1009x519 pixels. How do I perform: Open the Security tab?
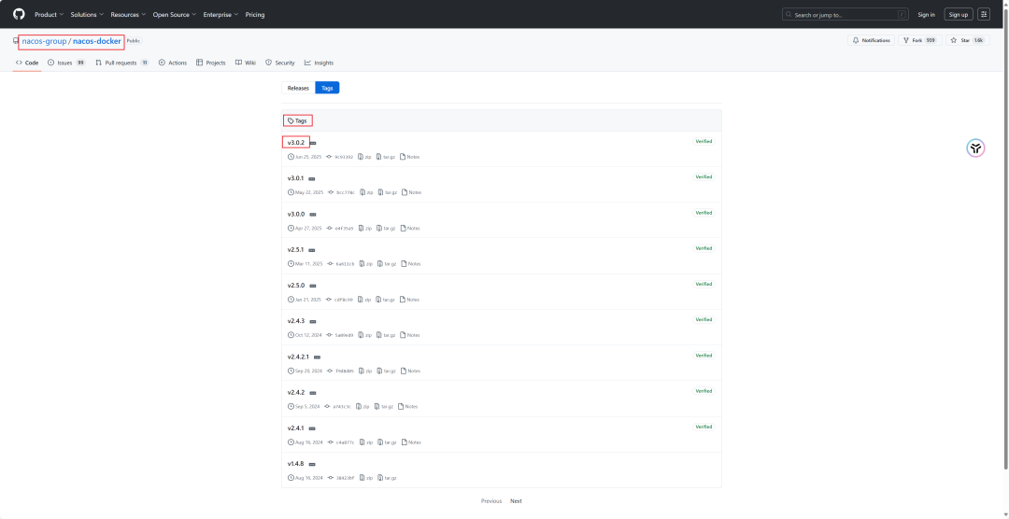tap(280, 63)
